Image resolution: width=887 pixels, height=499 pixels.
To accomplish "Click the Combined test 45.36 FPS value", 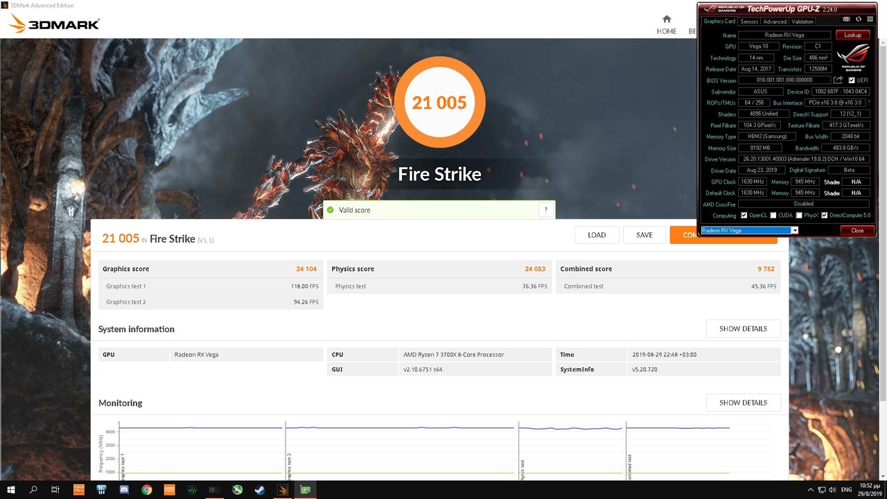I will tap(764, 286).
